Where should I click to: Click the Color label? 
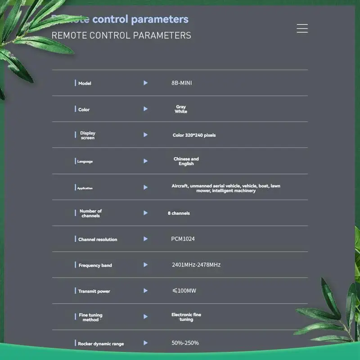[x=84, y=109]
